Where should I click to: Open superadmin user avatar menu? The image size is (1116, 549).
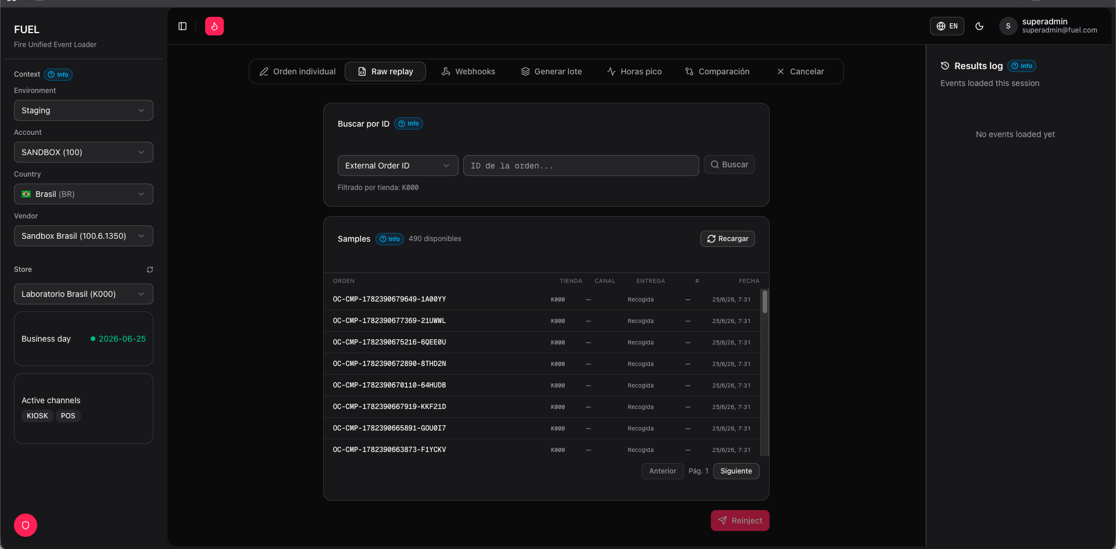(1008, 26)
